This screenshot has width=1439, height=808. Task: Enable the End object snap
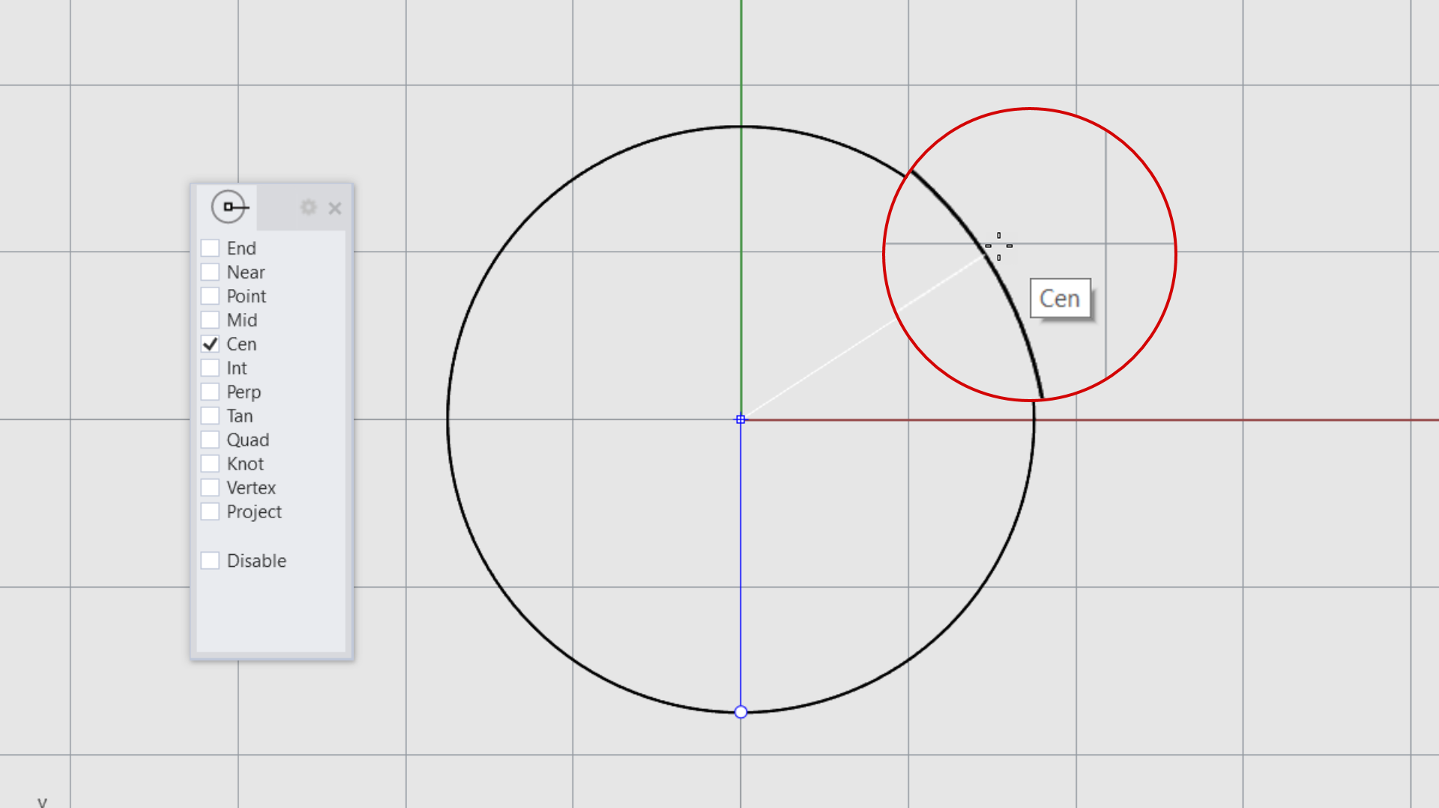coord(211,248)
